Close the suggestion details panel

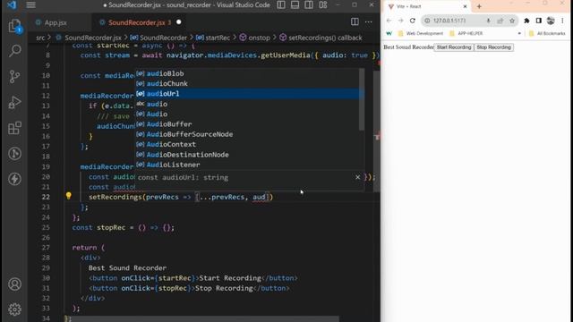(358, 177)
